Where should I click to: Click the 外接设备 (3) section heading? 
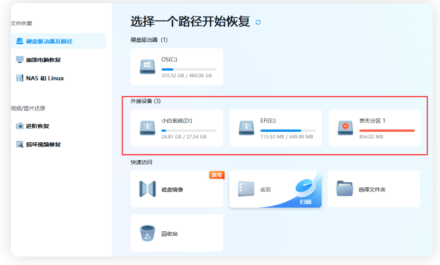tap(146, 101)
